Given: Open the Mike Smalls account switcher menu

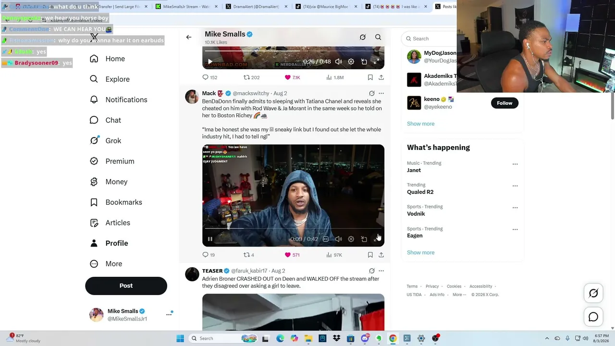Looking at the screenshot, I should point(169,314).
